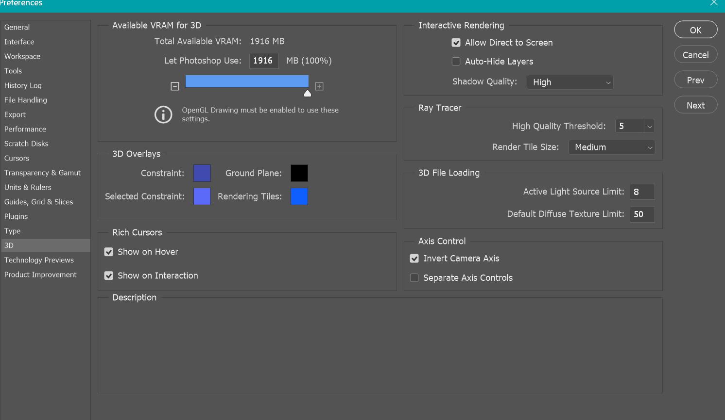Open Product Improvement preferences
725x420 pixels.
(x=45, y=275)
